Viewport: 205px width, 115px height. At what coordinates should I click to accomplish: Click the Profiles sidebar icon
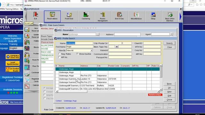click(27, 55)
